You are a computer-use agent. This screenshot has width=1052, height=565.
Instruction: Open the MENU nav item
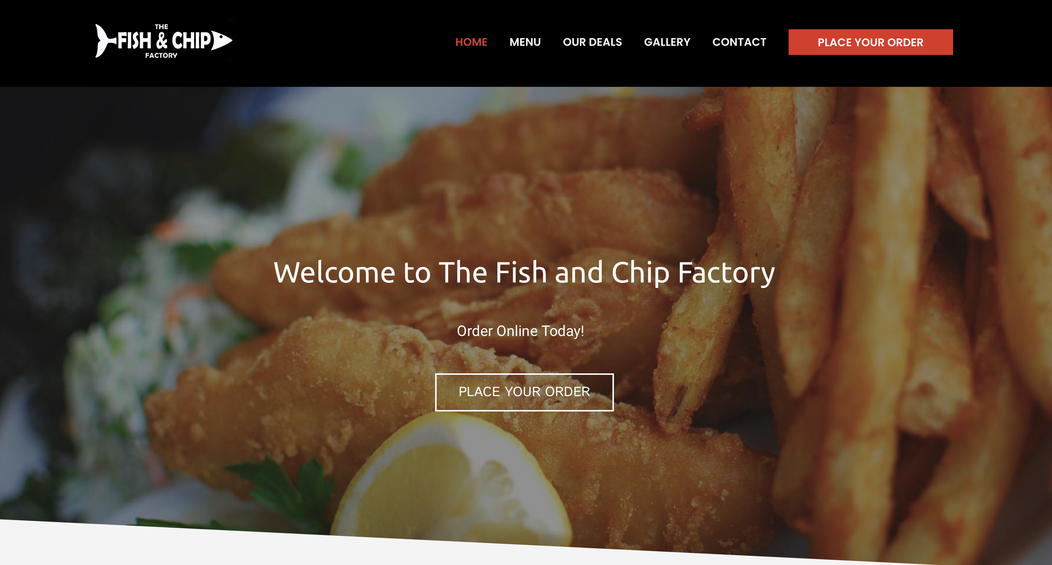click(525, 42)
